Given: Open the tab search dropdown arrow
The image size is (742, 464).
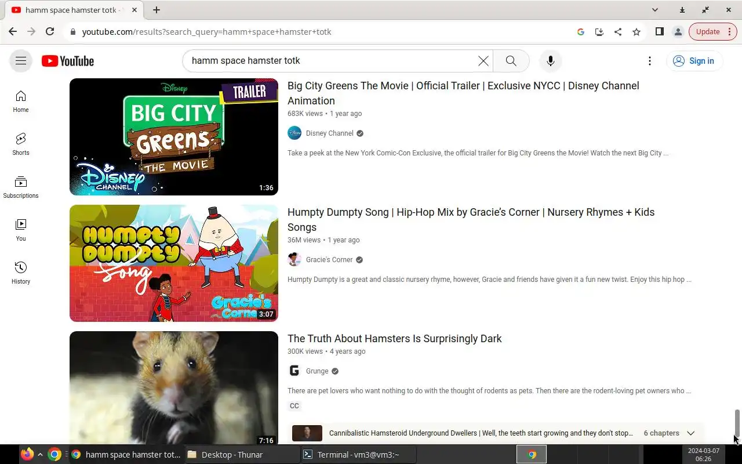Looking at the screenshot, I should pyautogui.click(x=655, y=10).
